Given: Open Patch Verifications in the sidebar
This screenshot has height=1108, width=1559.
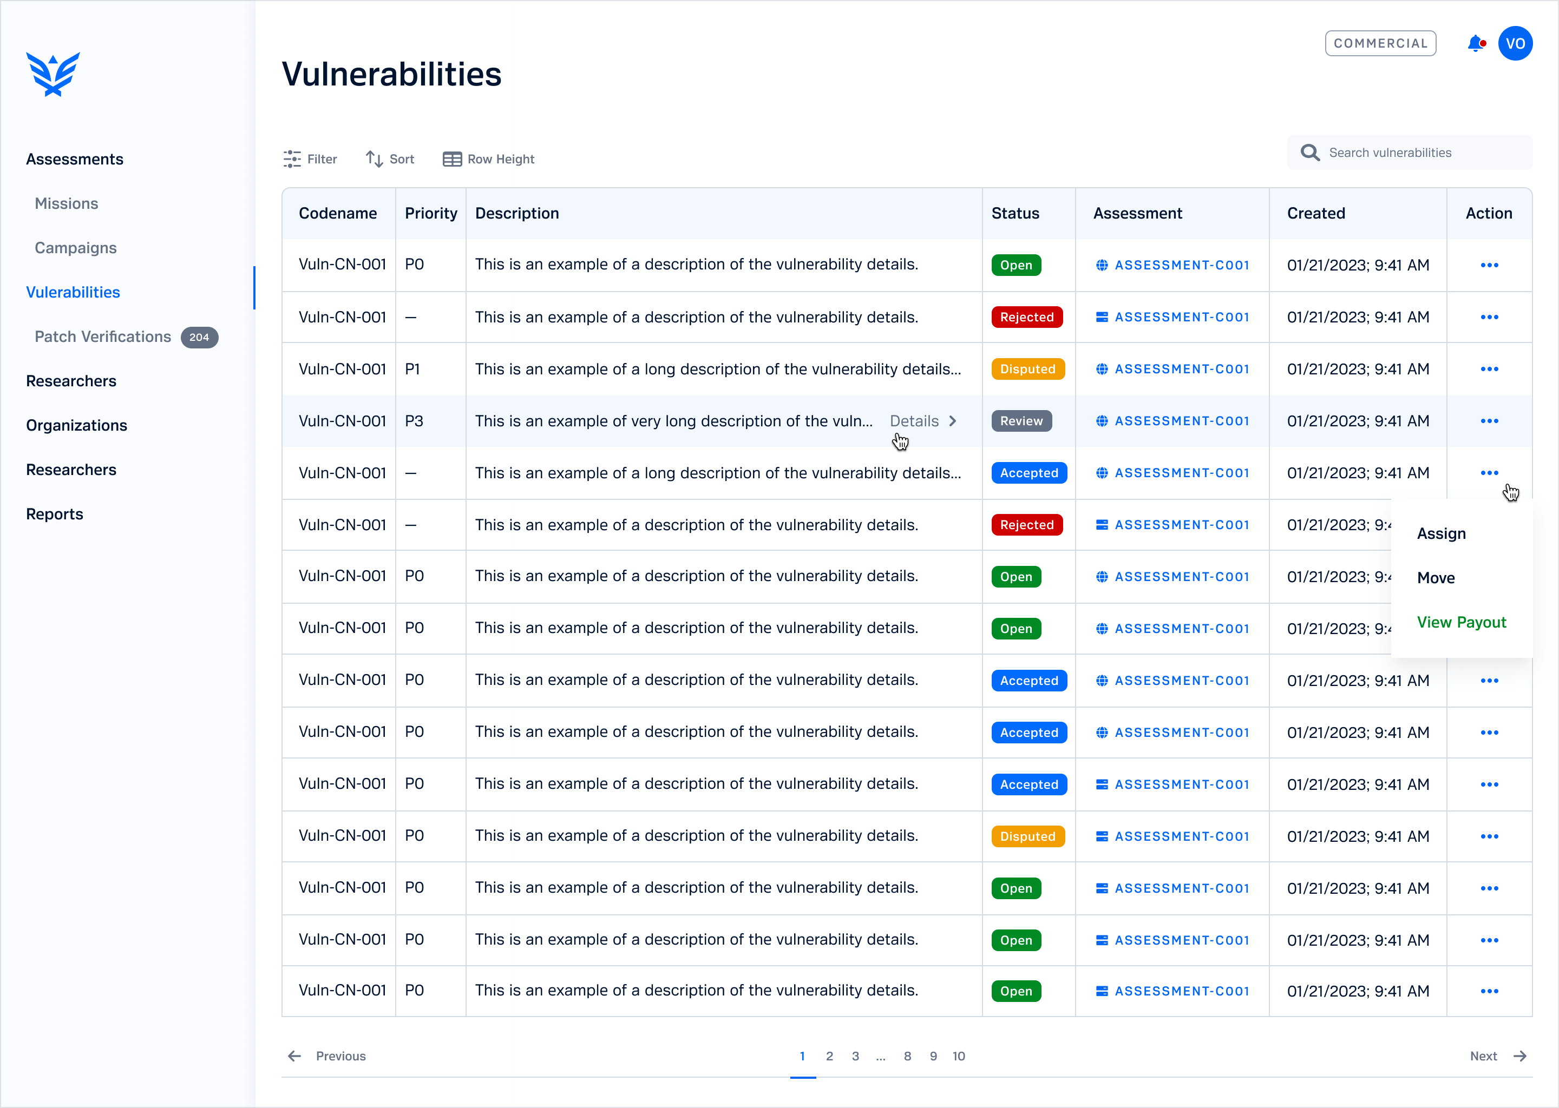Looking at the screenshot, I should pos(103,337).
